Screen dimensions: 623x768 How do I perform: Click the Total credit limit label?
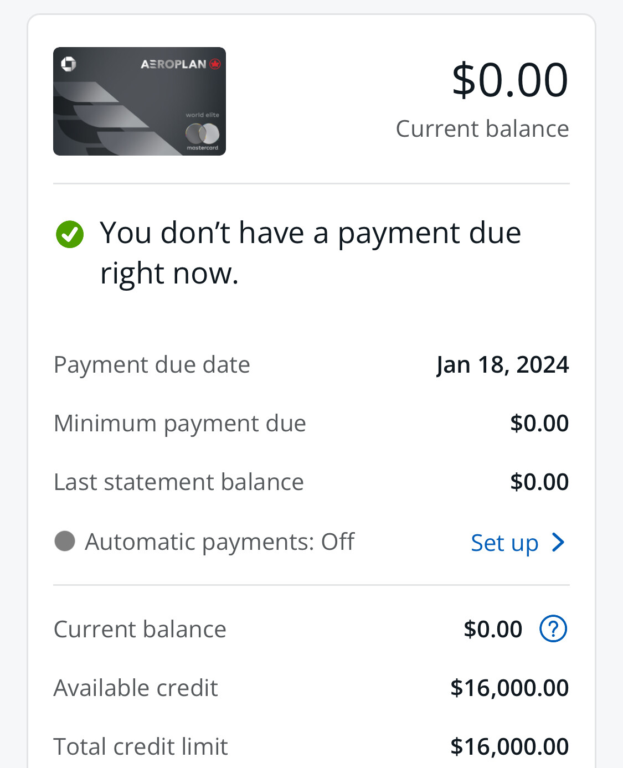141,746
